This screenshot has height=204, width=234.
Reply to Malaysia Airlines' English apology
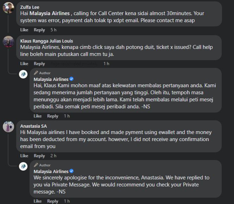53,201
